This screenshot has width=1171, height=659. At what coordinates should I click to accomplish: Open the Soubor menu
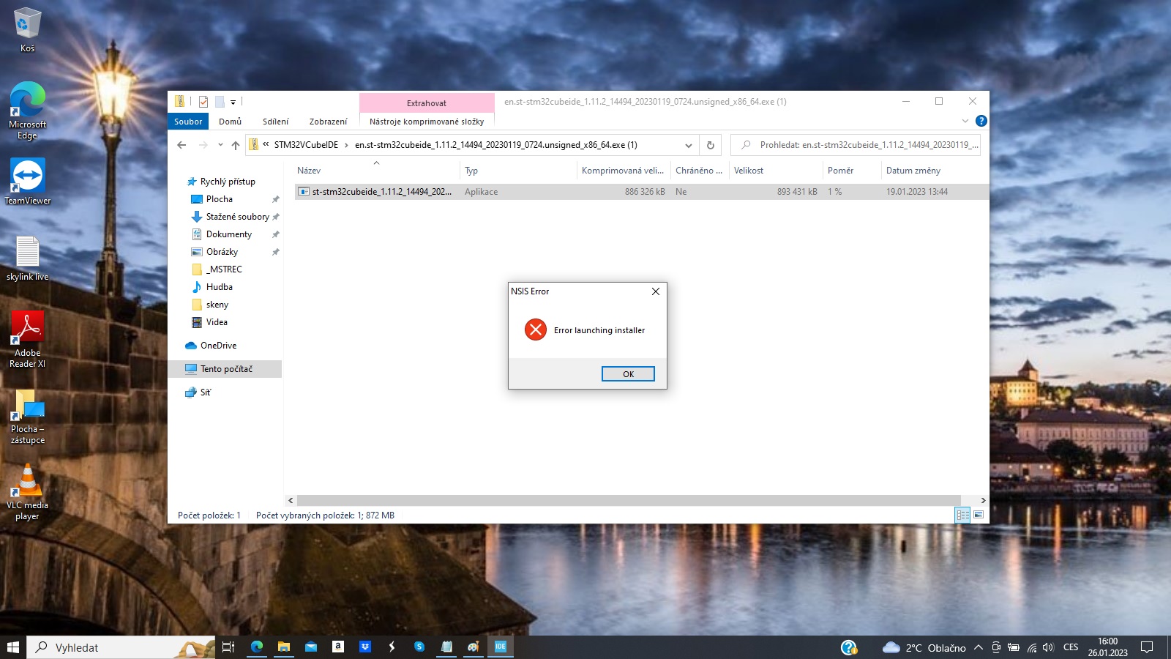(188, 122)
